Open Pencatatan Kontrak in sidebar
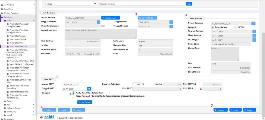 [x=18, y=39]
